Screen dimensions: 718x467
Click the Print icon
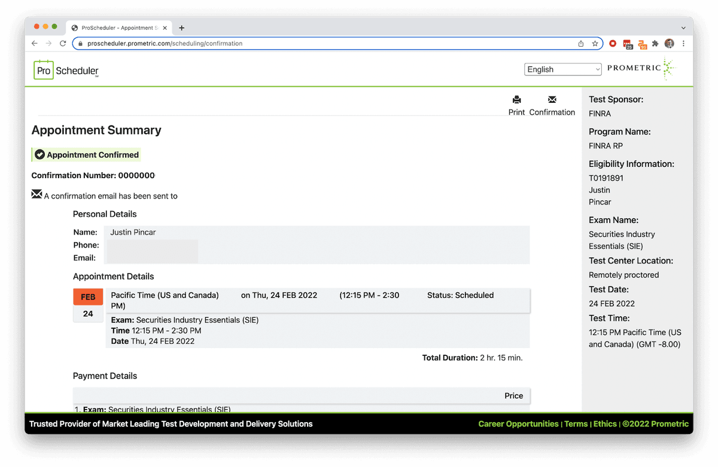click(516, 100)
